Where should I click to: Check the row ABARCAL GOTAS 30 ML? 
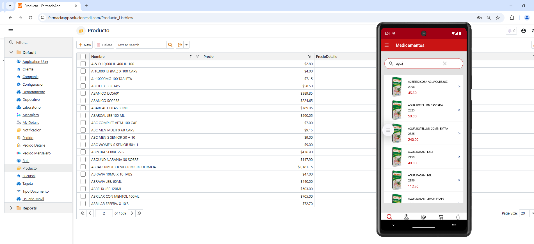coord(83,108)
